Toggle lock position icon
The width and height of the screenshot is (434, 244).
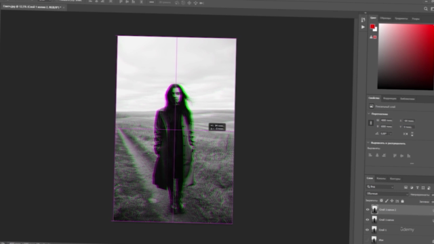coord(392,201)
